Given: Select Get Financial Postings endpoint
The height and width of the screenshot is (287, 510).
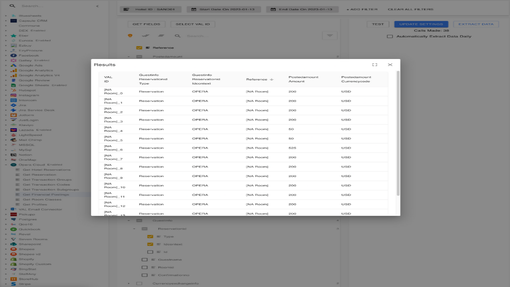Looking at the screenshot, I should (46, 195).
